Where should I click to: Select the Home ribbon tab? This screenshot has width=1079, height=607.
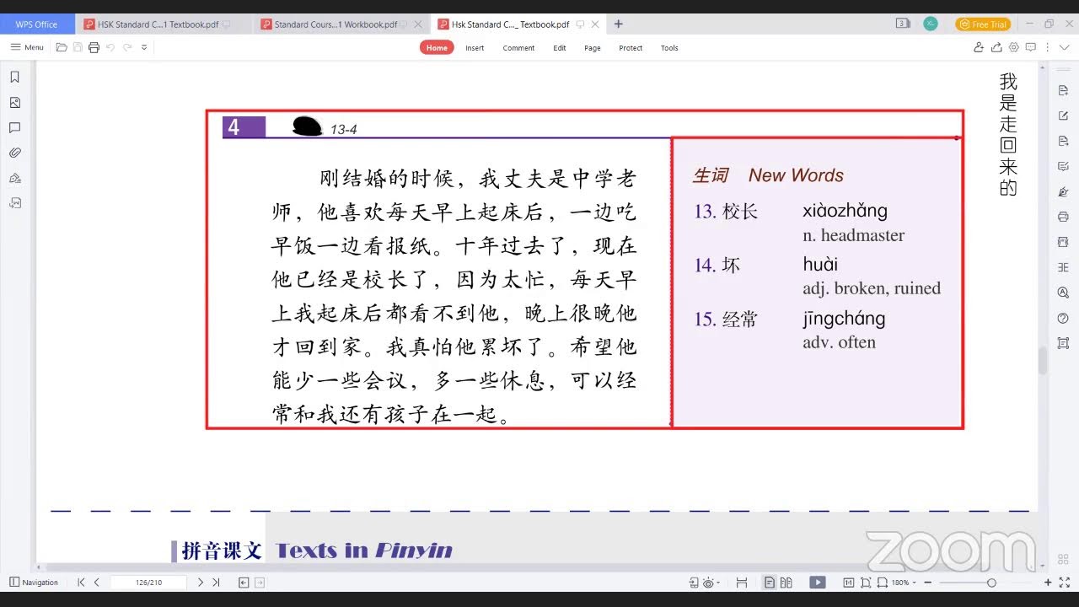437,48
